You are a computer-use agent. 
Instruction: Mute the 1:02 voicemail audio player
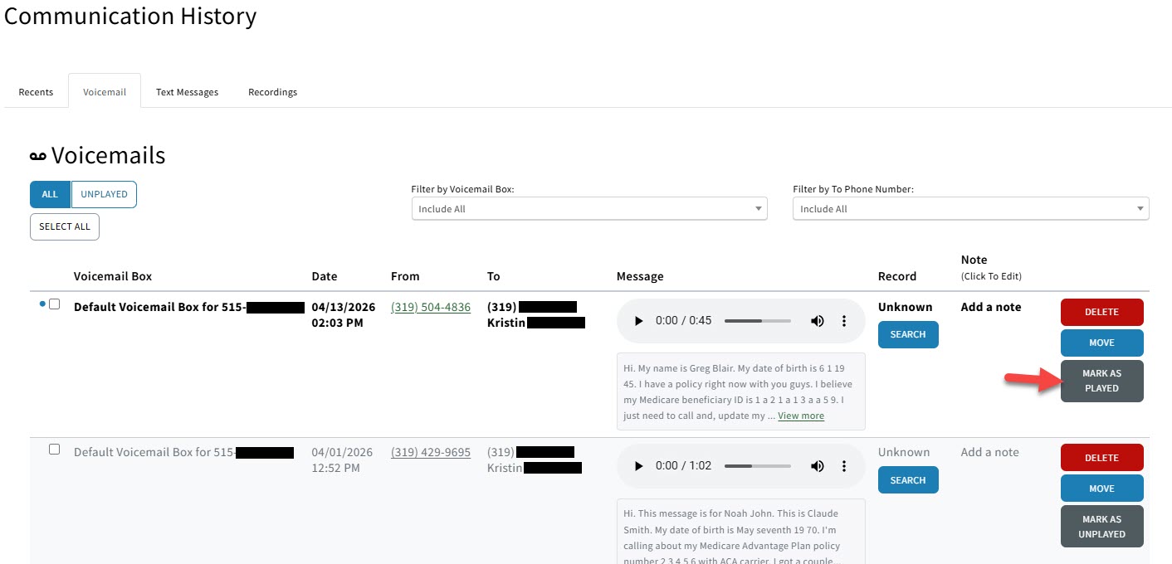(x=818, y=466)
